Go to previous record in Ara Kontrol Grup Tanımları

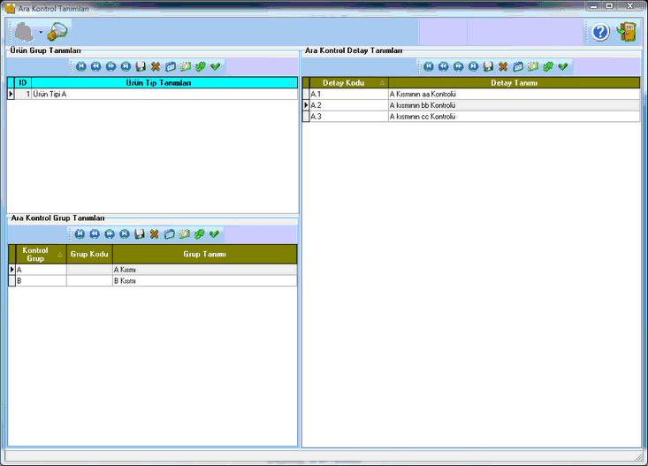(95, 234)
